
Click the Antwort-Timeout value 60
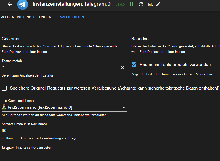coord(4,131)
